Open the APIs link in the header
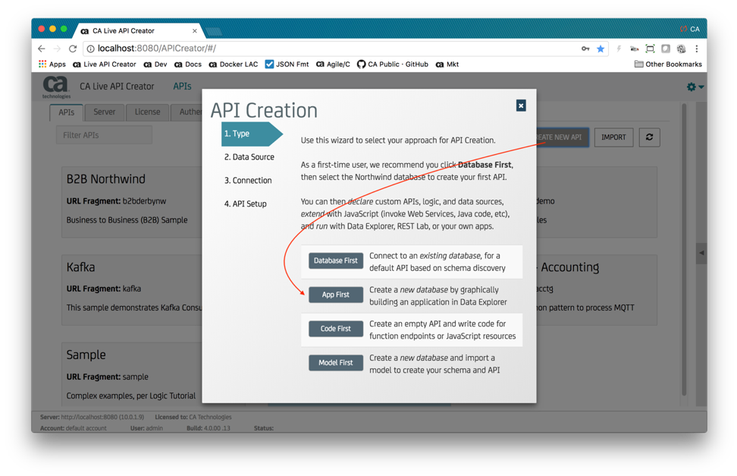Viewport: 737px width, 476px height. 182,86
